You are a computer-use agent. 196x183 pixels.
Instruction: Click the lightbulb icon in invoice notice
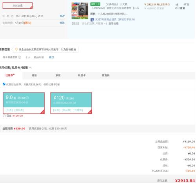(16, 49)
